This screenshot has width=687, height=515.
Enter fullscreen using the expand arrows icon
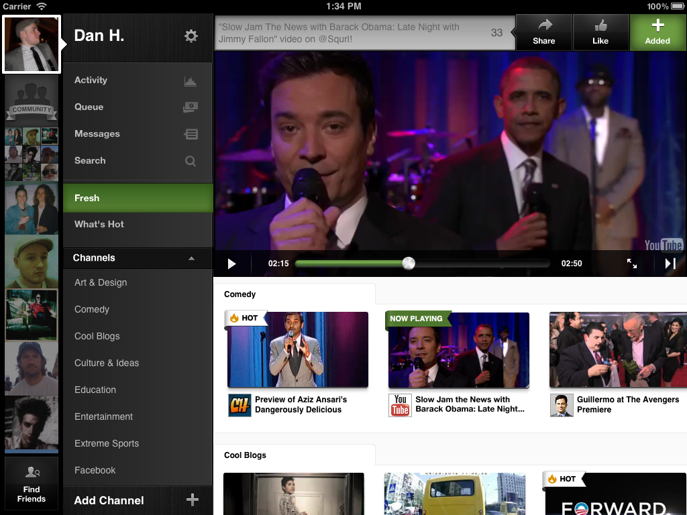(x=632, y=263)
